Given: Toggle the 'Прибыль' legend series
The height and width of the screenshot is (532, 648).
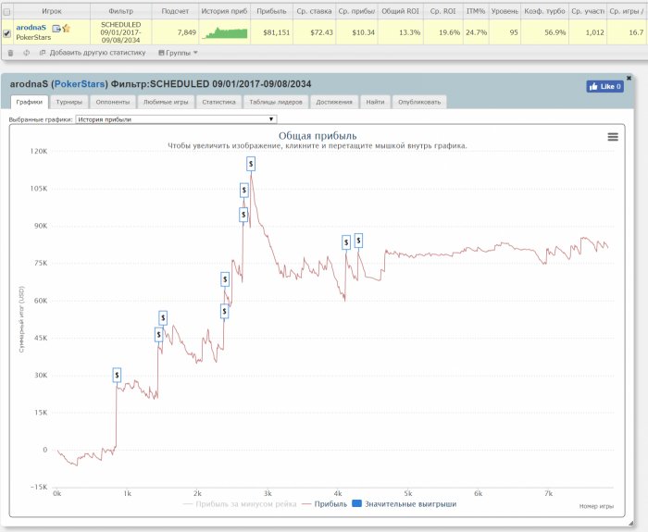Looking at the screenshot, I should click(x=324, y=504).
